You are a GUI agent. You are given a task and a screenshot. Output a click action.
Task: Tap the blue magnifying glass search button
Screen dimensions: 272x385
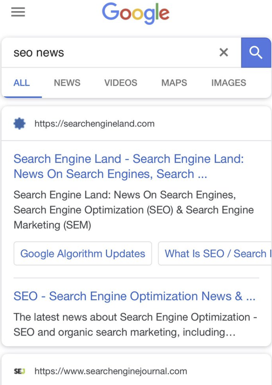[256, 53]
